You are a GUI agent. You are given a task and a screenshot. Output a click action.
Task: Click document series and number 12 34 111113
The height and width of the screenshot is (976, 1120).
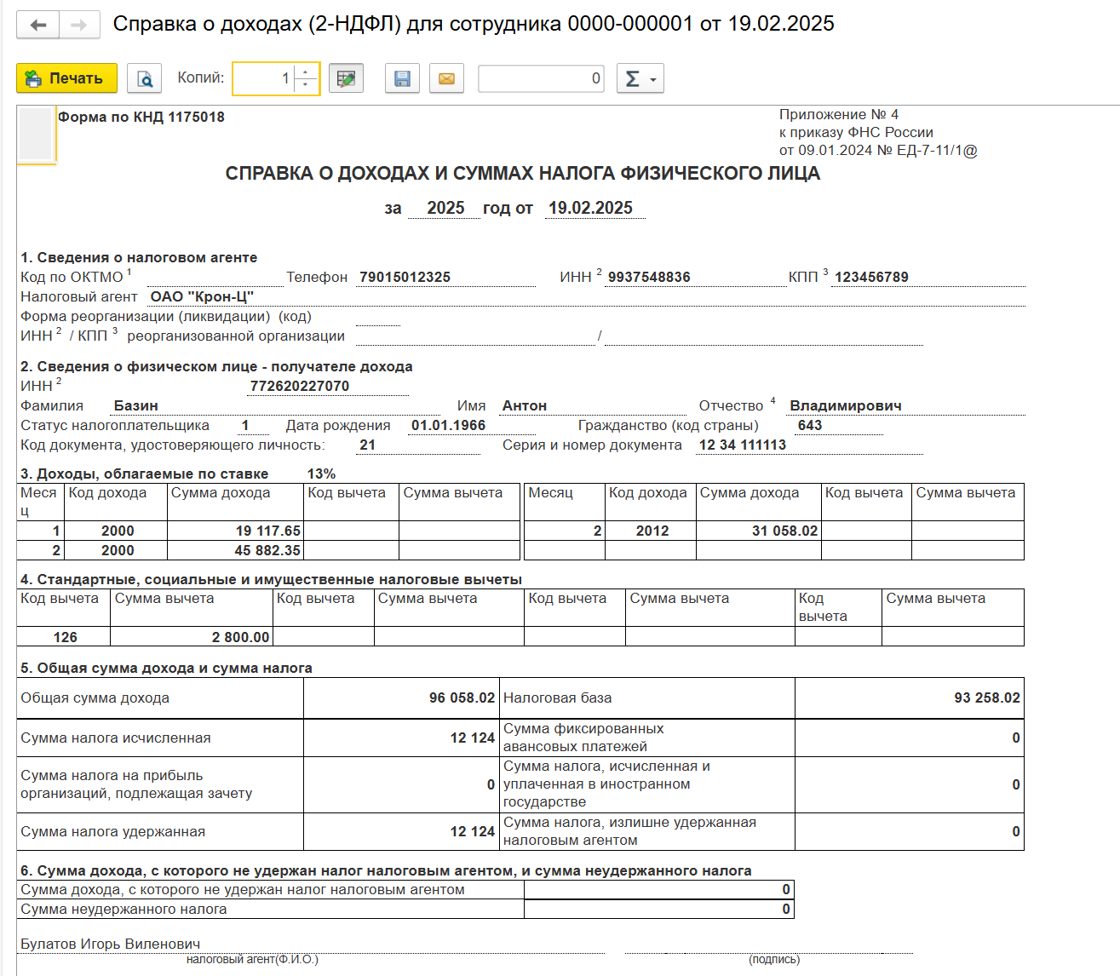pyautogui.click(x=743, y=445)
